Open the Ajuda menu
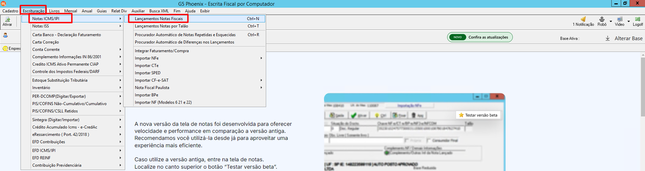The image size is (645, 171). (x=190, y=11)
